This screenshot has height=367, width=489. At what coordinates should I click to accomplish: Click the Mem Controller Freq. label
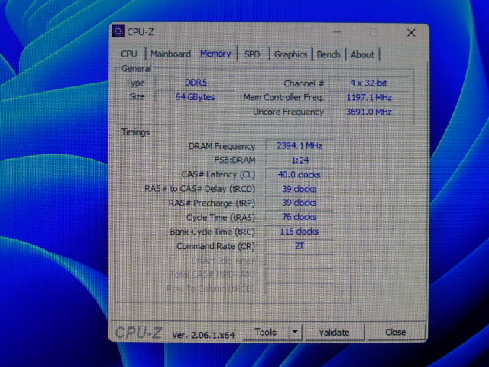(283, 97)
